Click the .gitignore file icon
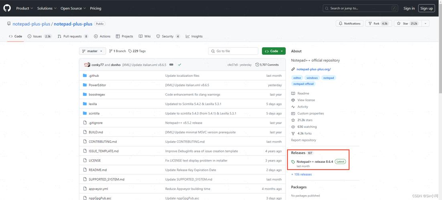 pyautogui.click(x=85, y=123)
